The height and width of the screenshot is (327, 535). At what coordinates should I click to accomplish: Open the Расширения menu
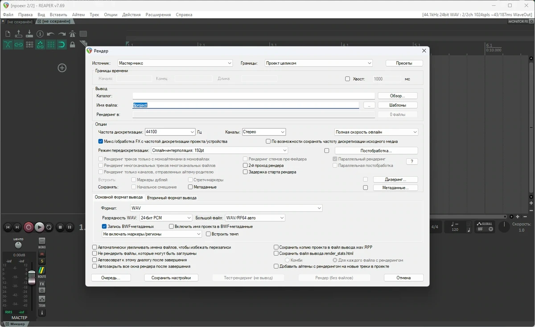(x=158, y=15)
